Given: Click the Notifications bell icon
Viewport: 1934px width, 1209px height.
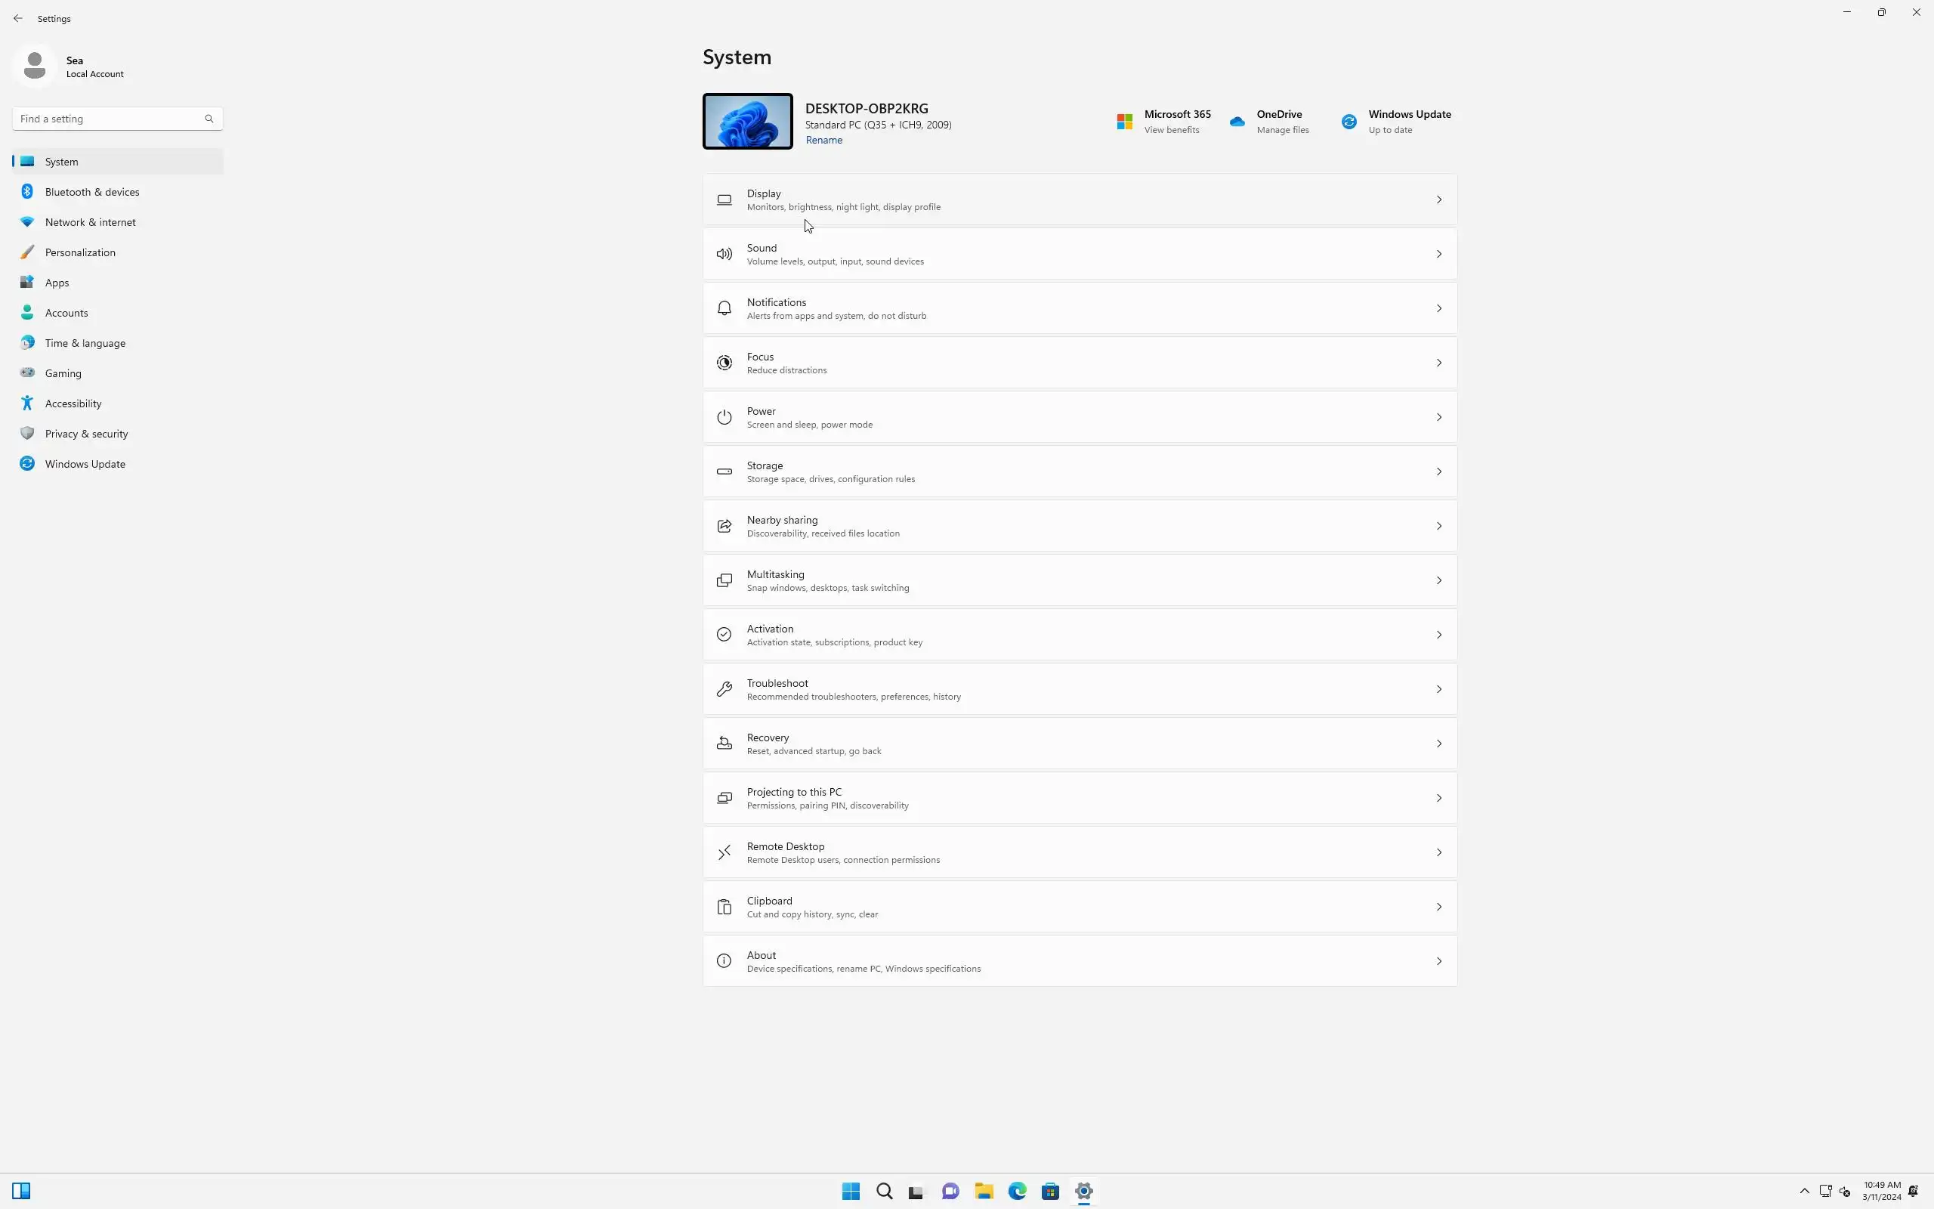Looking at the screenshot, I should coord(724,308).
